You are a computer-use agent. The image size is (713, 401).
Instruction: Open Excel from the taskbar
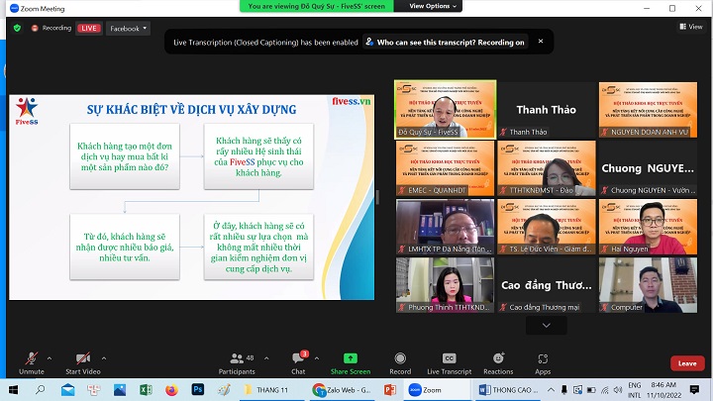pyautogui.click(x=146, y=390)
